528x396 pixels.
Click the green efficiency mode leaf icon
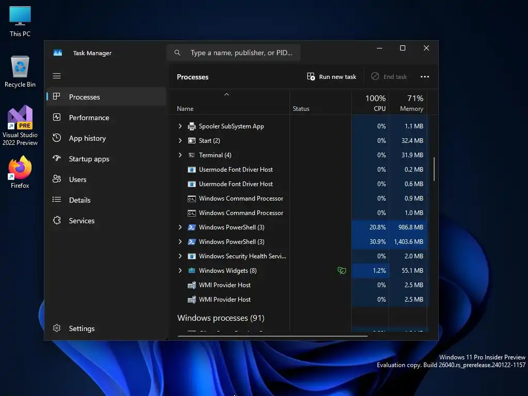pyautogui.click(x=341, y=270)
